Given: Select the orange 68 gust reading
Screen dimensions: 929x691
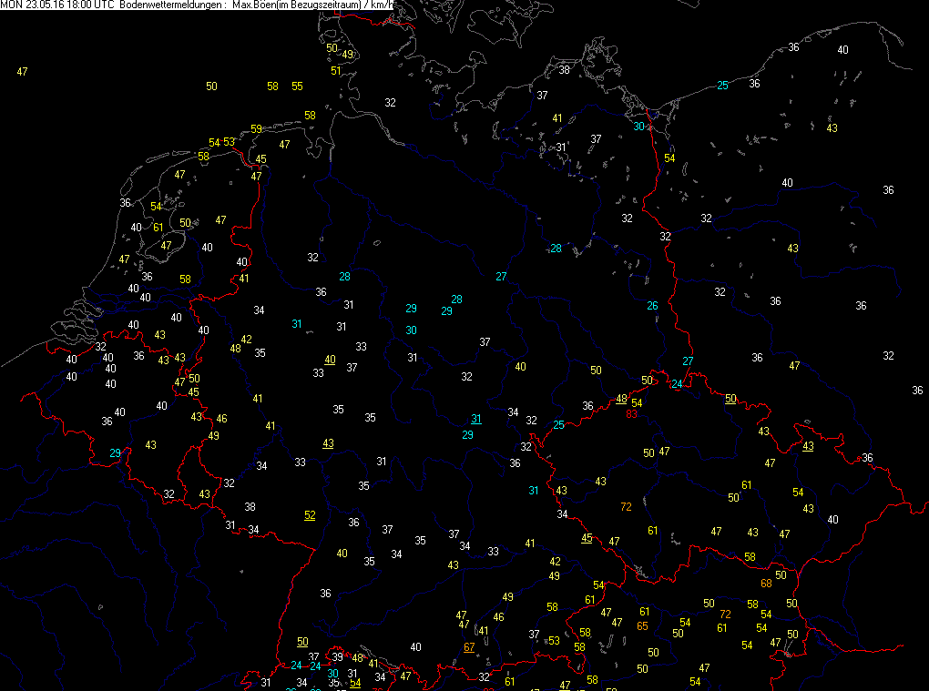Looking at the screenshot, I should click(x=766, y=583).
